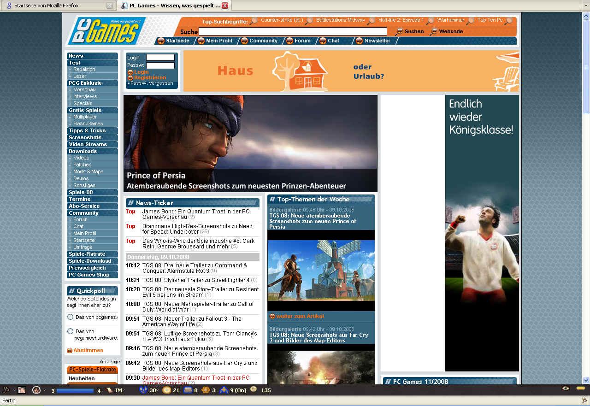The image size is (590, 406).
Task: Click the Registrieren arrow icon
Action: pos(130,78)
